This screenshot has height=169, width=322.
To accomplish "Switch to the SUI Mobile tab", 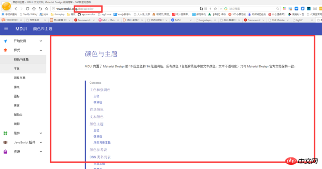I will (279, 20).
